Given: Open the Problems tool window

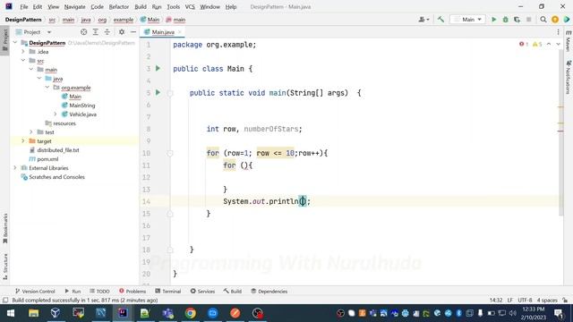Looking at the screenshot, I should pos(133,291).
